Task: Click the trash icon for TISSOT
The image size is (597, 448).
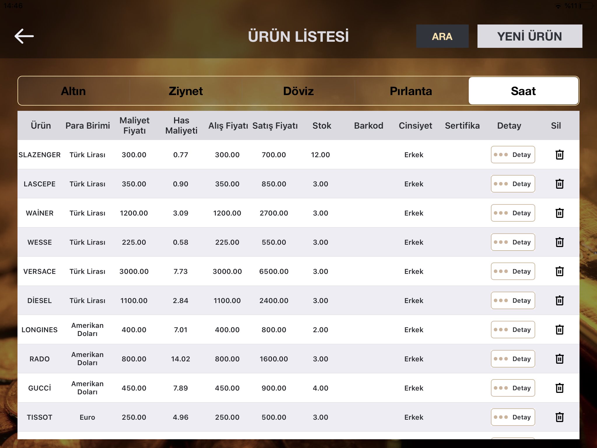Action: (559, 417)
